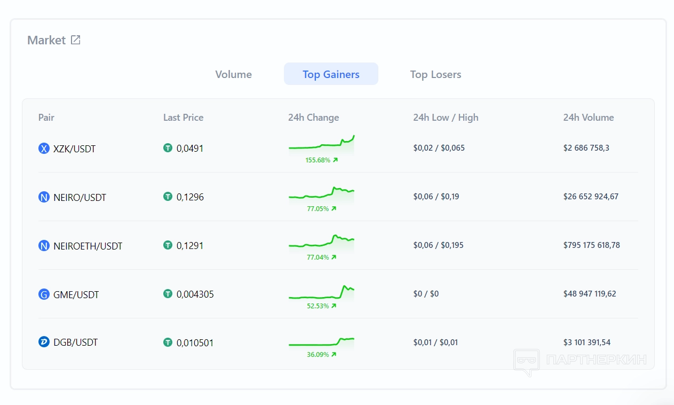674x405 pixels.
Task: Select the Top Gainers tab
Action: tap(331, 74)
